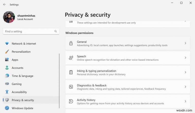This screenshot has width=195, height=113.
Task: Open the Apps settings section
Action: [x=15, y=60]
